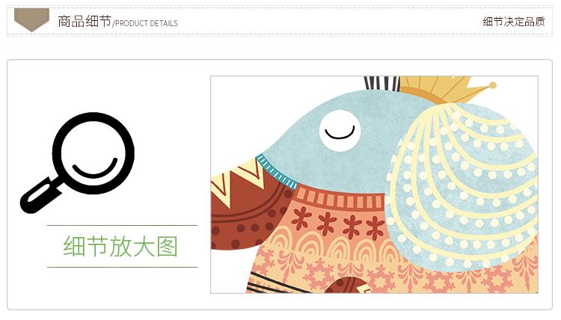Click the black striped feathers beside the crown
The height and width of the screenshot is (320, 561).
[x=381, y=84]
